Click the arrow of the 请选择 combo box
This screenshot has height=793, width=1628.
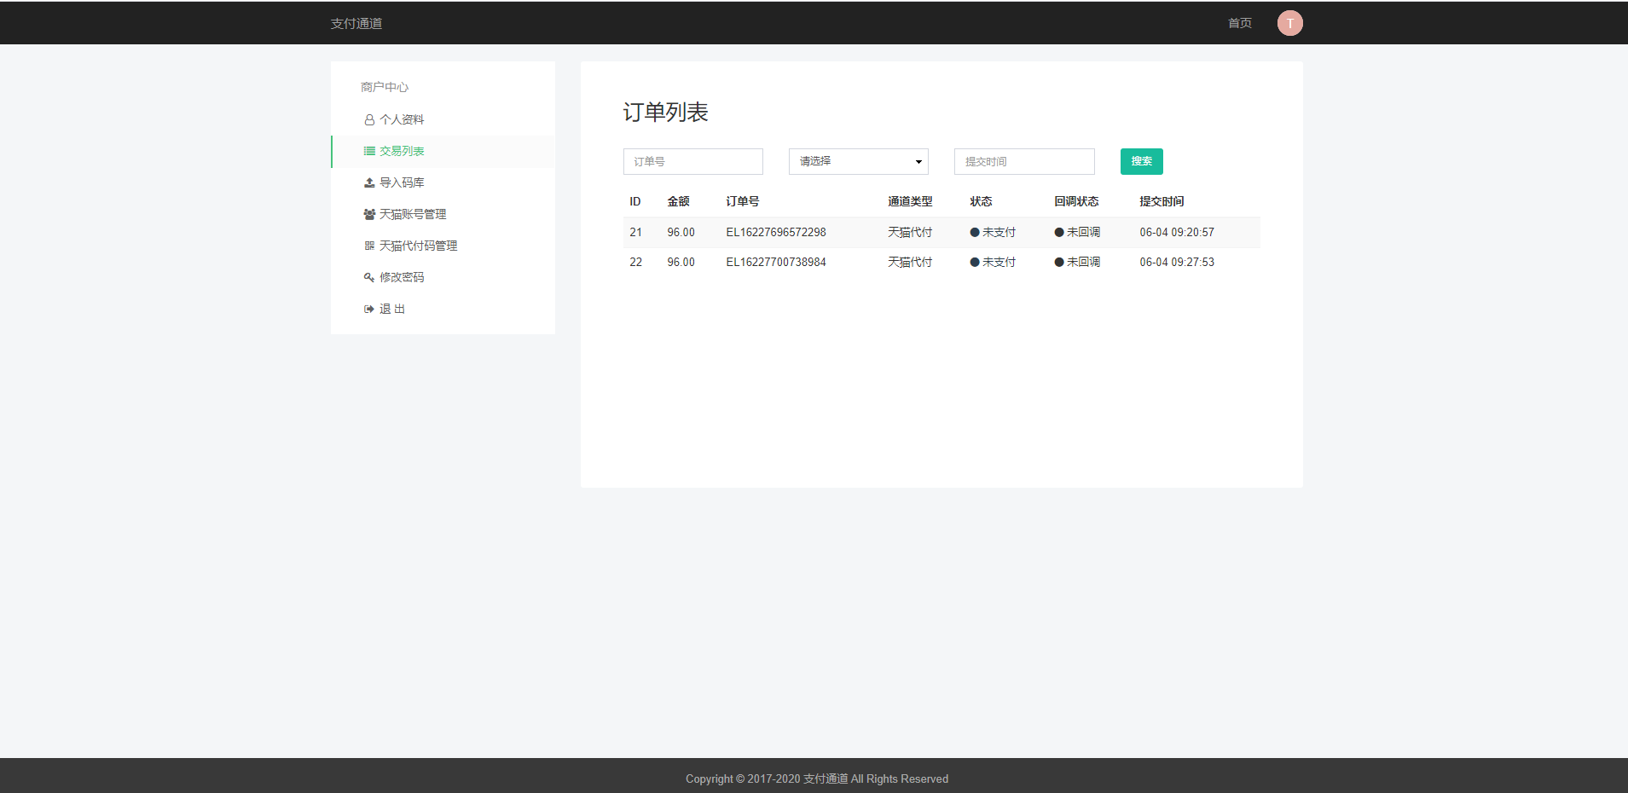coord(918,162)
